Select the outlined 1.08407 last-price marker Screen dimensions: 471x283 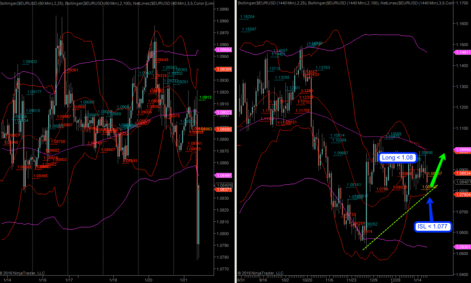[x=463, y=182]
